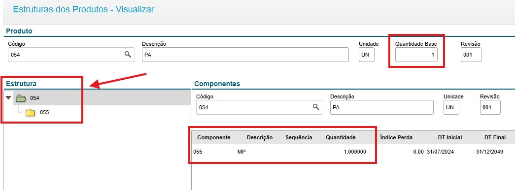This screenshot has height=190, width=515.
Task: Select tree item 055 in Estrutura
Action: pos(44,113)
